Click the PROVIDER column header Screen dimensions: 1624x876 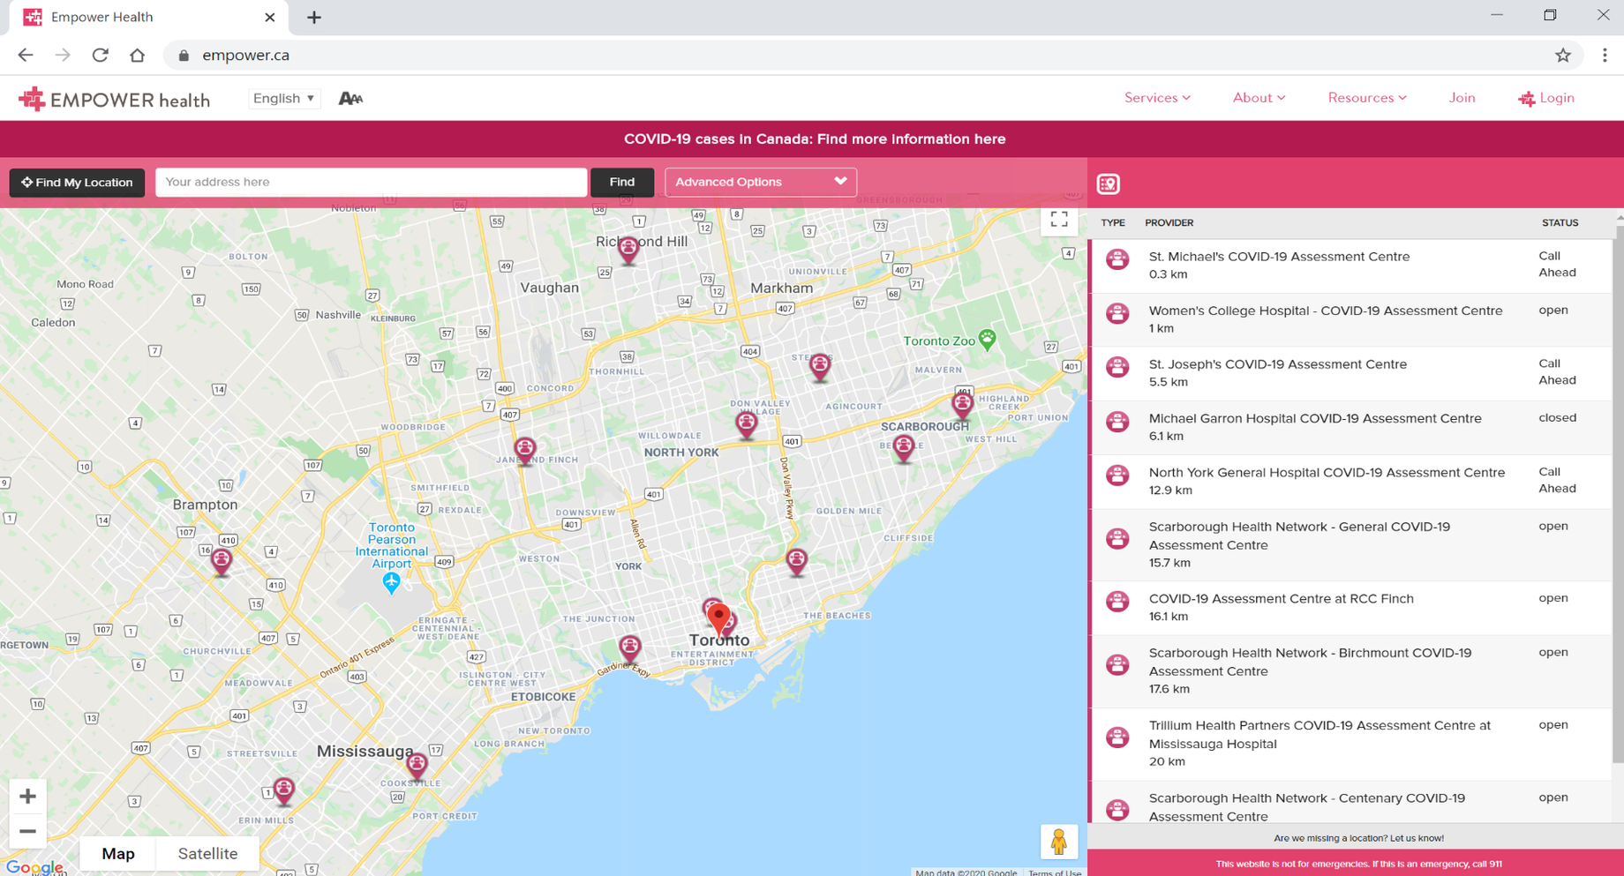tap(1169, 223)
